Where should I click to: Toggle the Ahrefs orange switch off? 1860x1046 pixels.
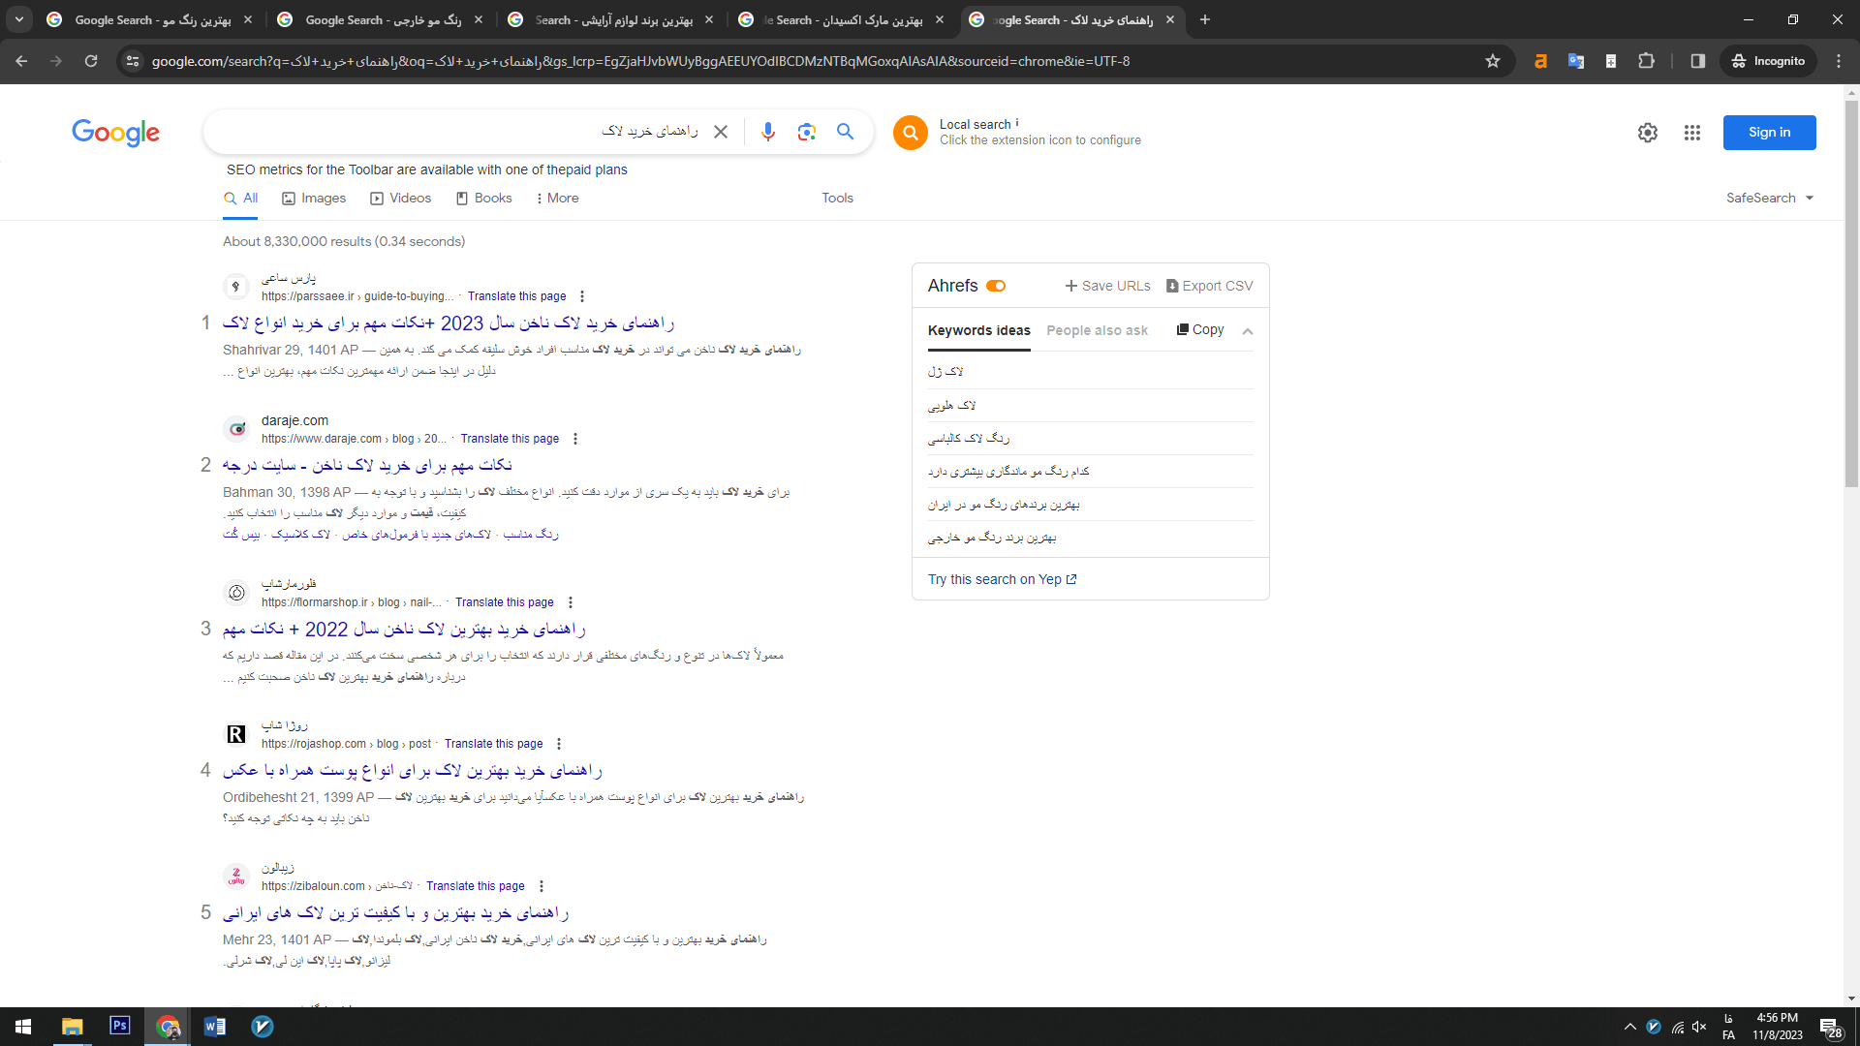(x=996, y=286)
